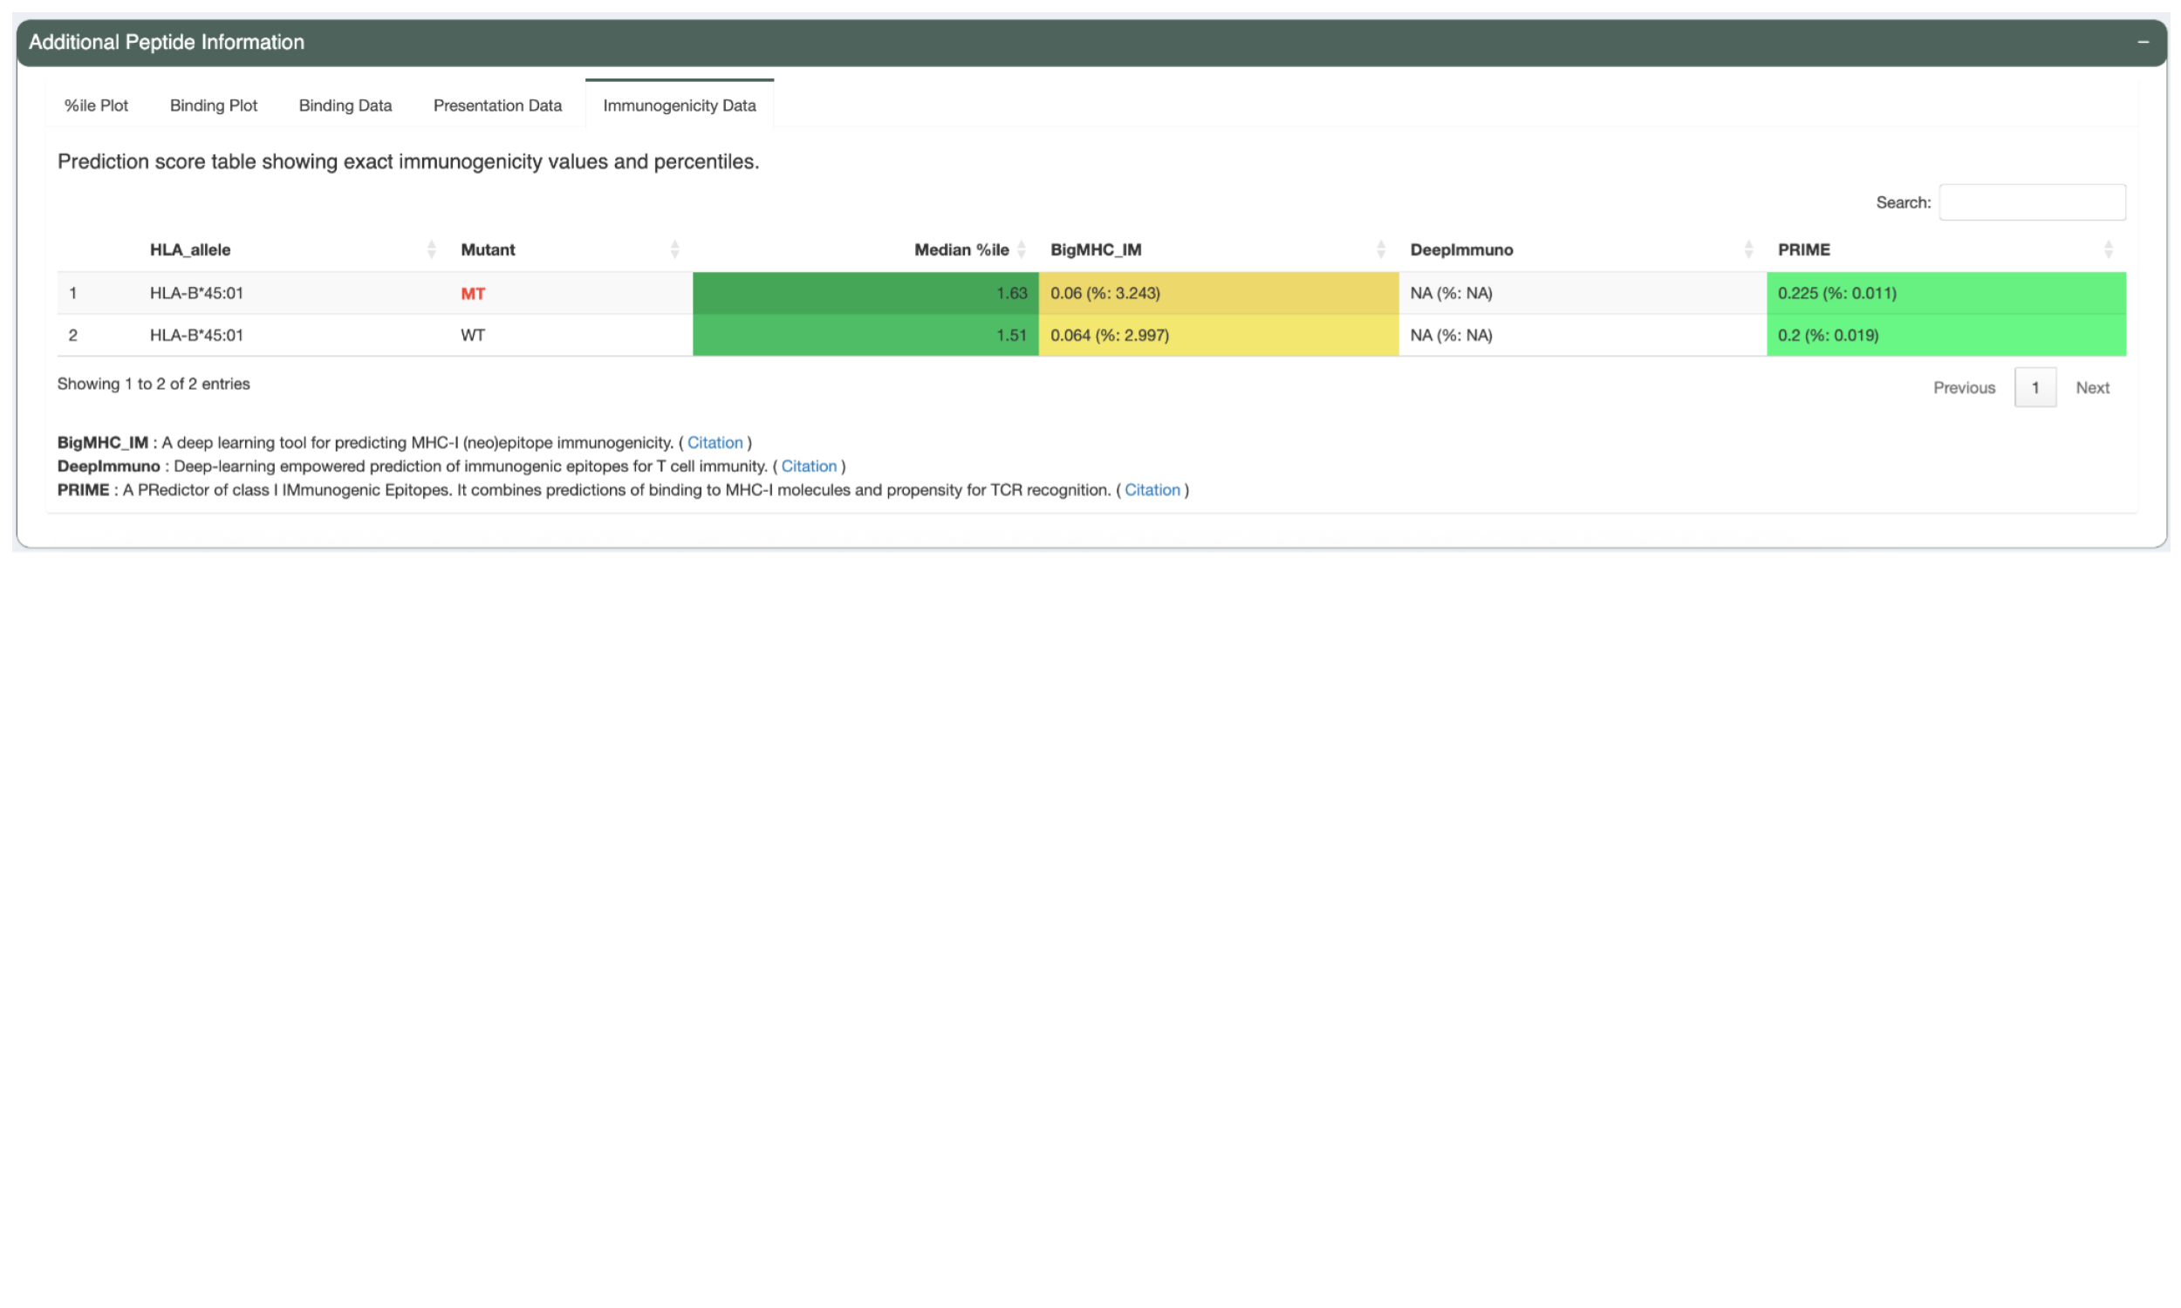The height and width of the screenshot is (1308, 2181).
Task: Go to Previous table page
Action: (1963, 388)
